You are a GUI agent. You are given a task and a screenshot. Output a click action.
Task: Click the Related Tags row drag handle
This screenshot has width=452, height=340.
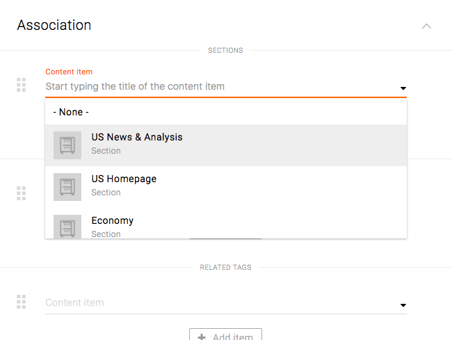(21, 302)
